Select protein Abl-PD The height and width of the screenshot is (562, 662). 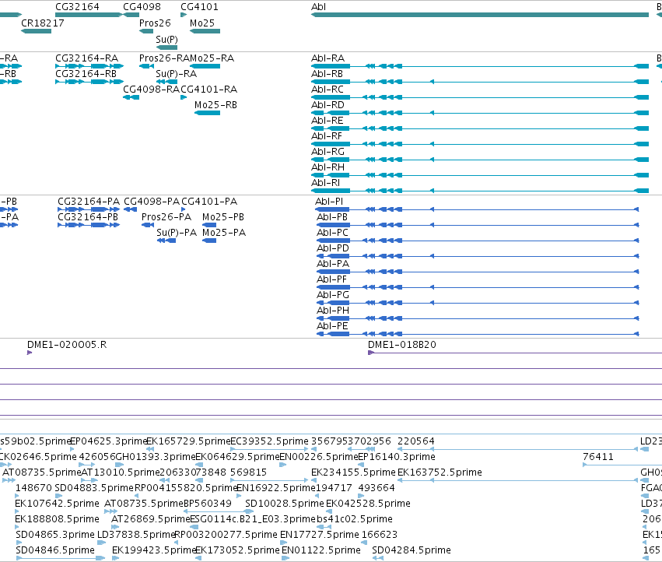477,256
